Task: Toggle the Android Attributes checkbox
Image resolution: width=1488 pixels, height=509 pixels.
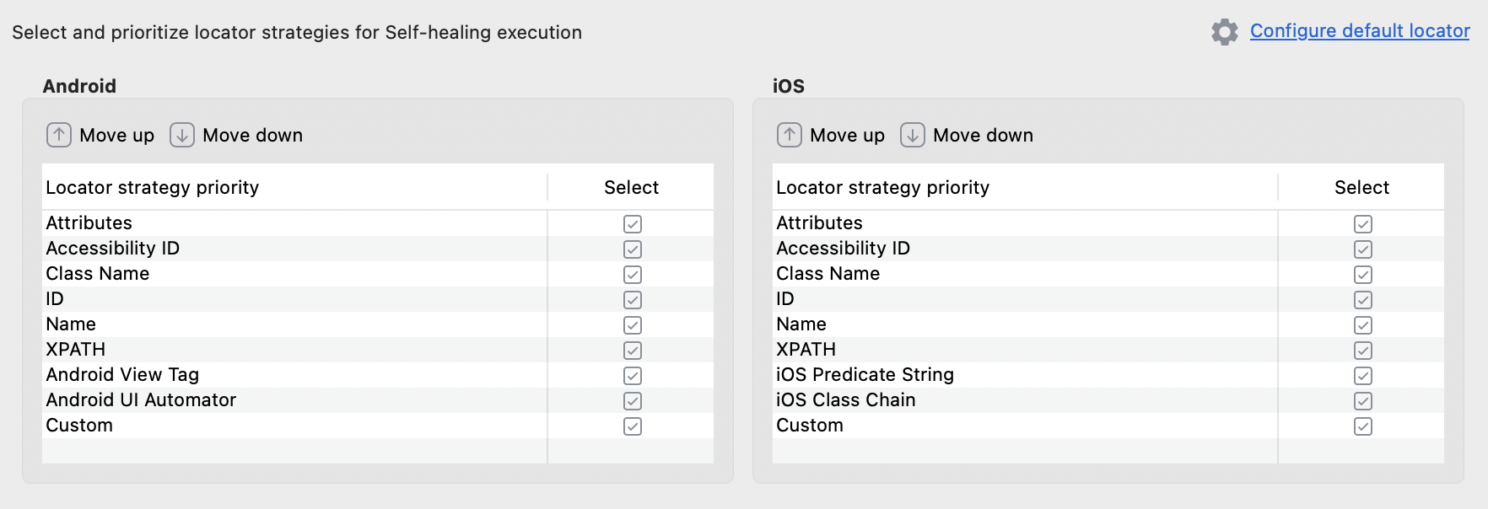Action: pos(633,224)
